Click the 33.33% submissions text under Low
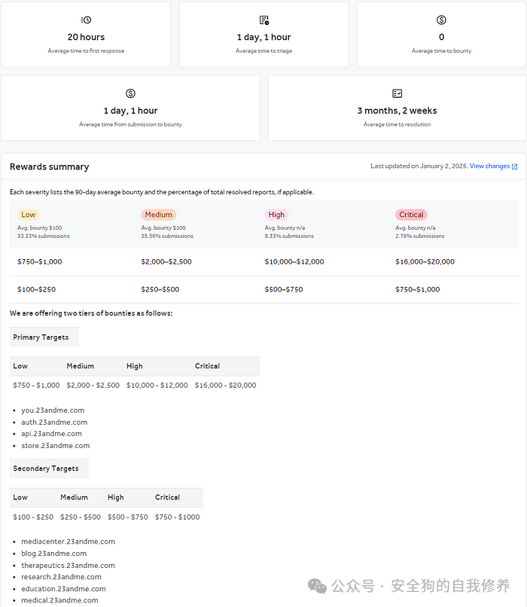This screenshot has width=527, height=607. [44, 236]
